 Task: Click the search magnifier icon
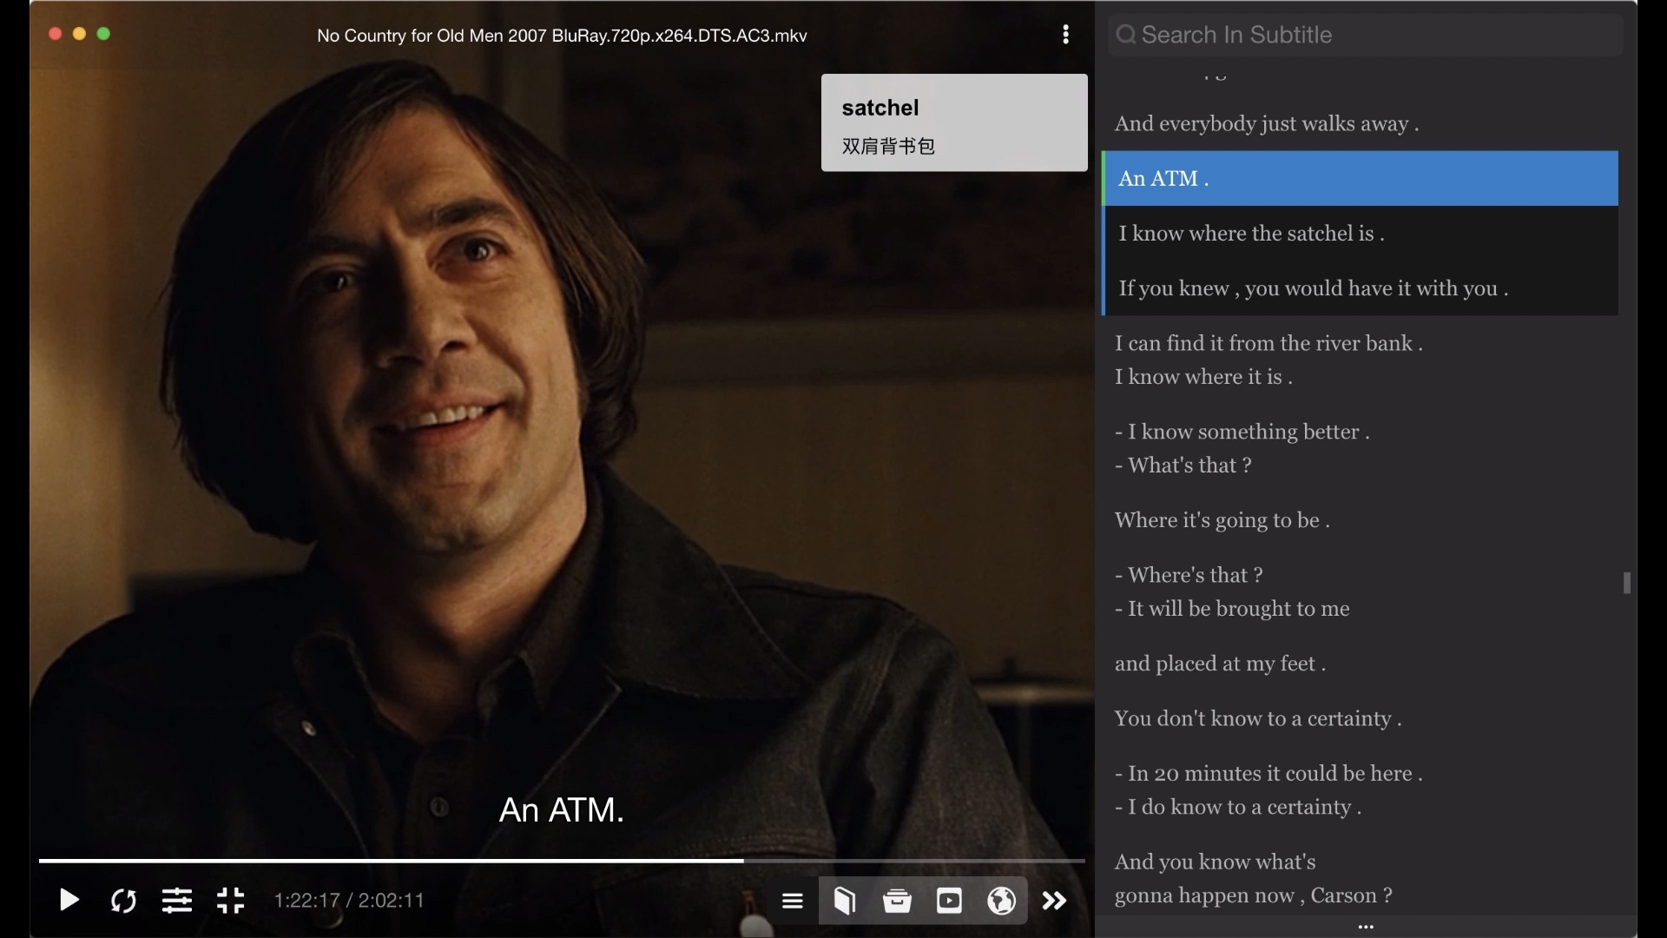pos(1126,35)
